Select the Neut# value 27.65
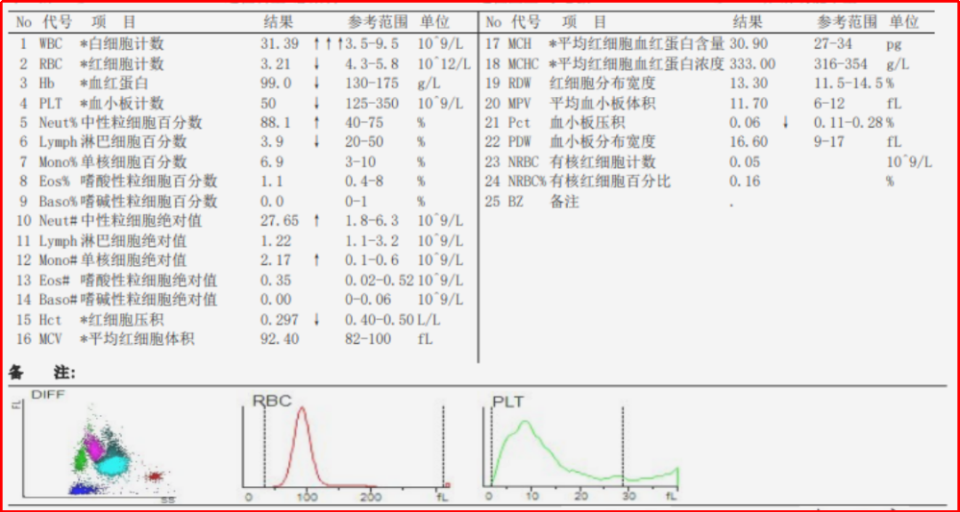The width and height of the screenshot is (960, 512). (x=280, y=221)
